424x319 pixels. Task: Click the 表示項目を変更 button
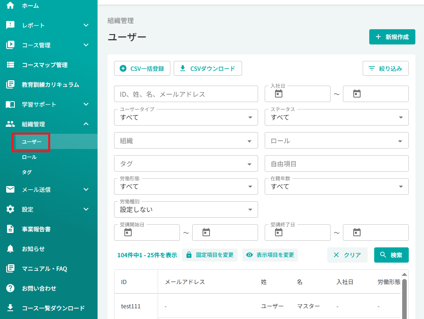(270, 255)
